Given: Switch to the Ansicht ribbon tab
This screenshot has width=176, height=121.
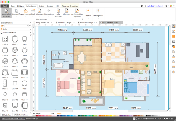Looking at the screenshot, I should (42, 6).
